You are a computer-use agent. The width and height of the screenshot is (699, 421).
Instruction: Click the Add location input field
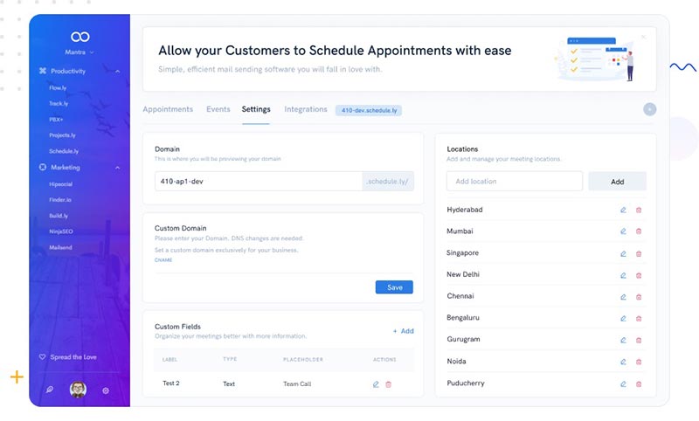(x=515, y=182)
